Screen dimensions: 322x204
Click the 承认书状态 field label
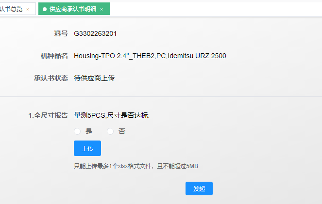pyautogui.click(x=51, y=78)
